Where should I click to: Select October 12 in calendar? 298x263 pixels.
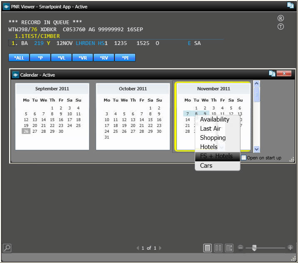click(124, 119)
